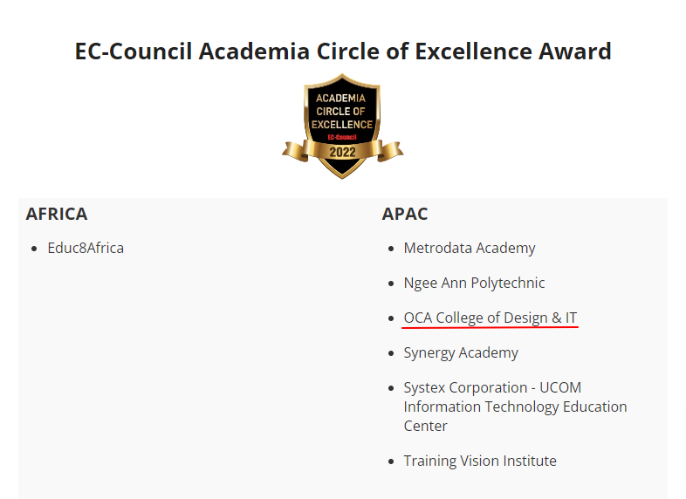This screenshot has height=499, width=686.
Task: Open the Metrodata Academy entry
Action: [470, 248]
